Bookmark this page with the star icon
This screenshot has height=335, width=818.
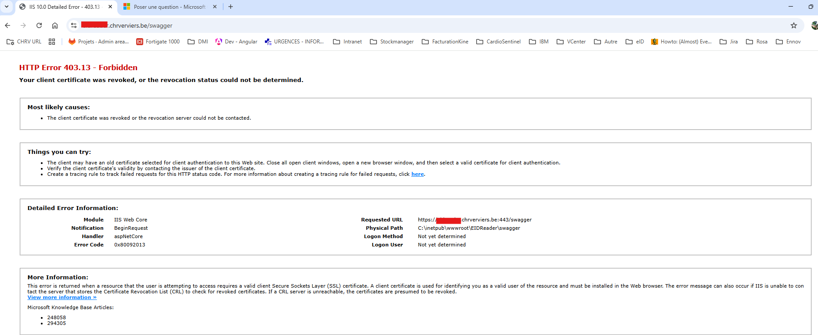(x=794, y=25)
